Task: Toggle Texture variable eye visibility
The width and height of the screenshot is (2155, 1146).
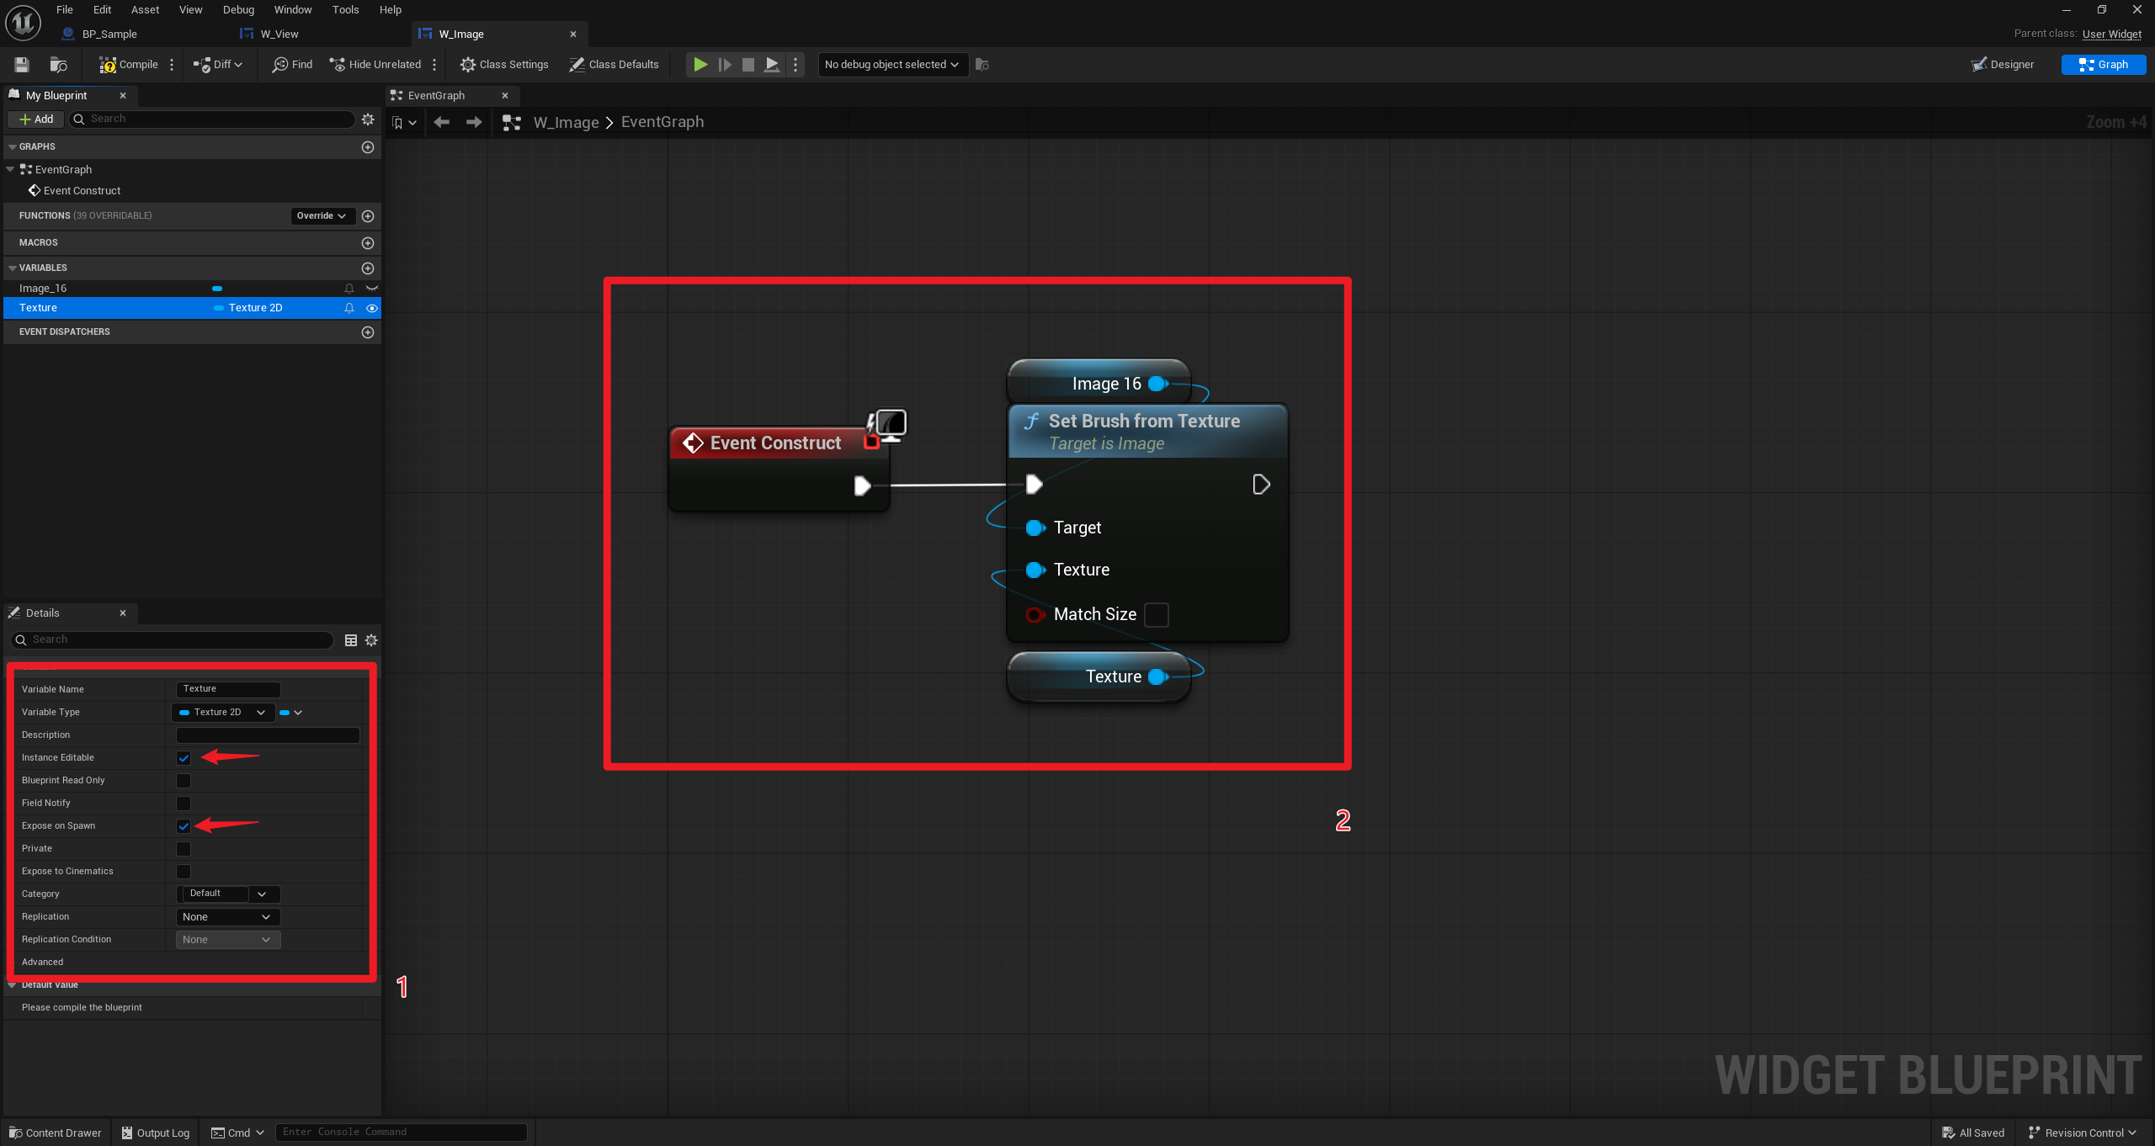Action: click(x=371, y=308)
